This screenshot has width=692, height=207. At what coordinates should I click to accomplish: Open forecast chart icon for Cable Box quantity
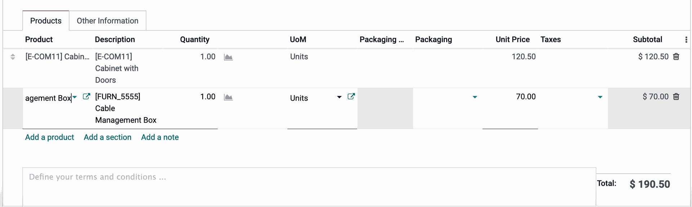(228, 97)
